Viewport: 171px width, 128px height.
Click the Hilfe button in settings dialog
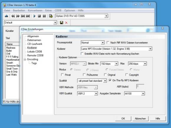point(158,119)
